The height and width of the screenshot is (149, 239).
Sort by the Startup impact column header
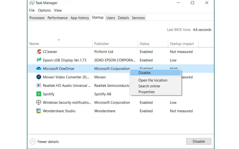tap(183, 44)
